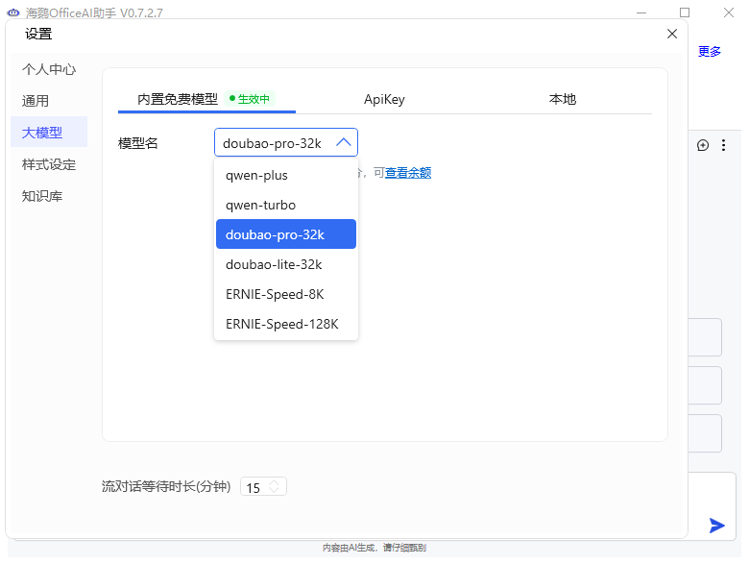The image size is (749, 564).
Task: Click the 更多 link in main window
Action: coord(709,51)
